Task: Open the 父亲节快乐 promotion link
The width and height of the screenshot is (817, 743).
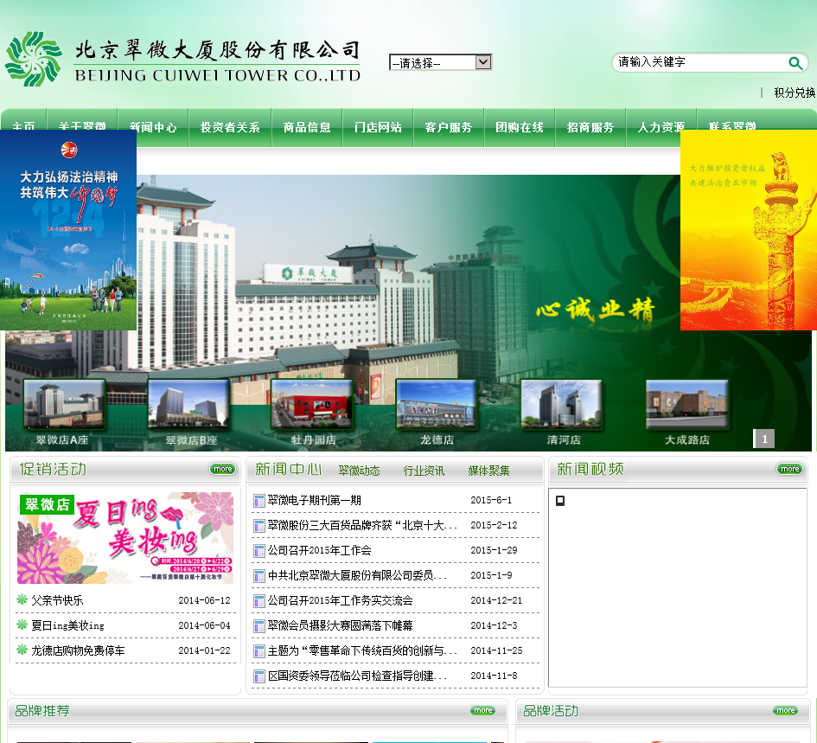Action: coord(57,600)
